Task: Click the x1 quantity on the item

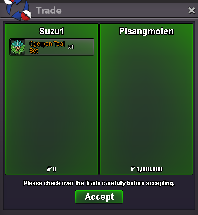Action: point(71,47)
